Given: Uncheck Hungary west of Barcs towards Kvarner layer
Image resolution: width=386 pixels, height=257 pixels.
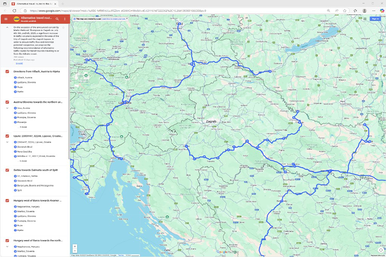Looking at the screenshot, I should pos(7,201).
